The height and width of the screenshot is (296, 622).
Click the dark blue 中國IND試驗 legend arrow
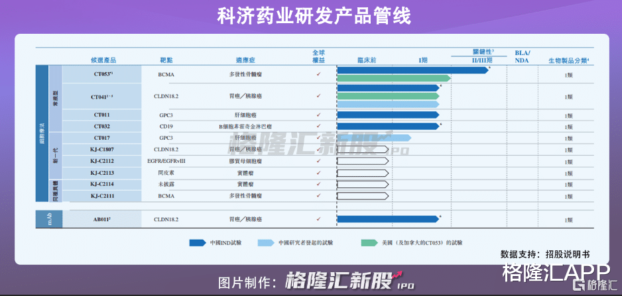pyautogui.click(x=199, y=242)
